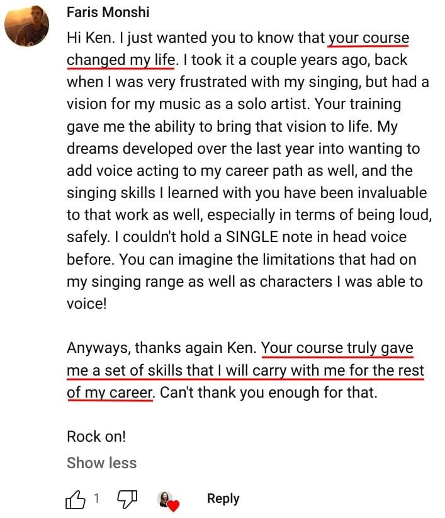Click the word "voice!" ending first paragraph
This screenshot has height=518, width=445.
coord(87,303)
